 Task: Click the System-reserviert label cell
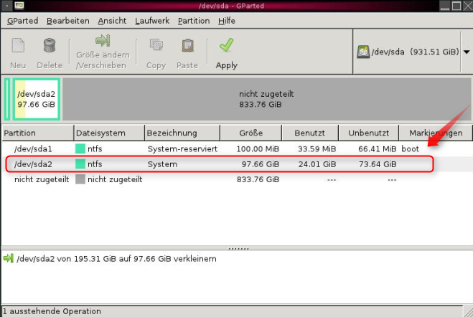click(182, 149)
